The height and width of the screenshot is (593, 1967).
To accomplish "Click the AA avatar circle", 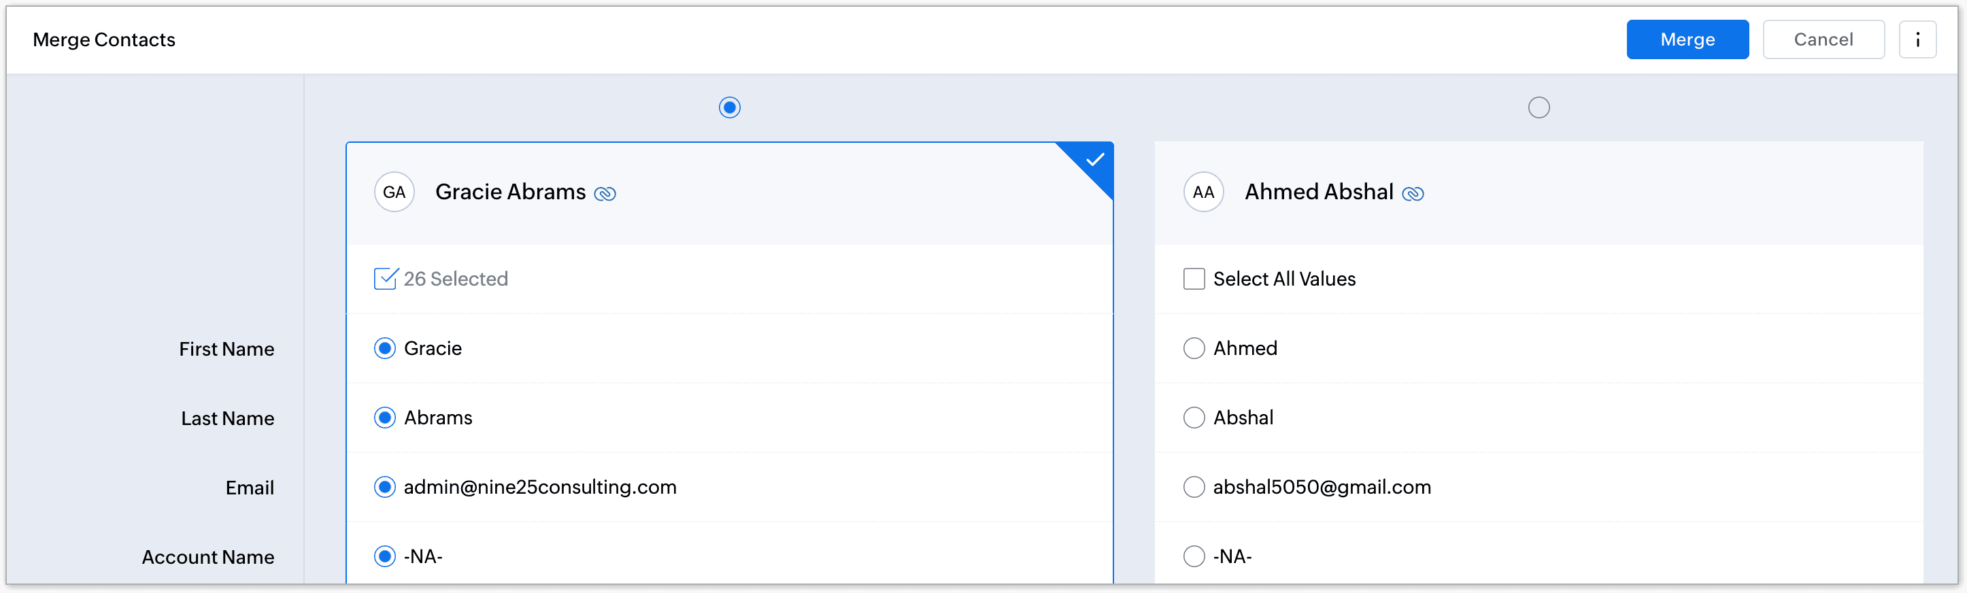I will pyautogui.click(x=1203, y=192).
